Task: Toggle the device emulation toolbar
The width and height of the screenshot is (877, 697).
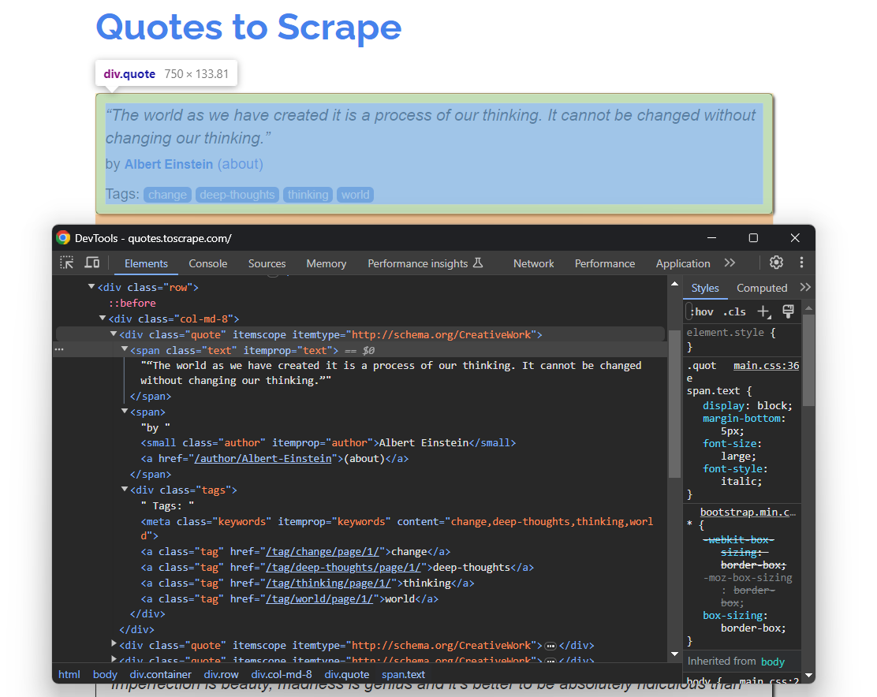Action: tap(91, 262)
